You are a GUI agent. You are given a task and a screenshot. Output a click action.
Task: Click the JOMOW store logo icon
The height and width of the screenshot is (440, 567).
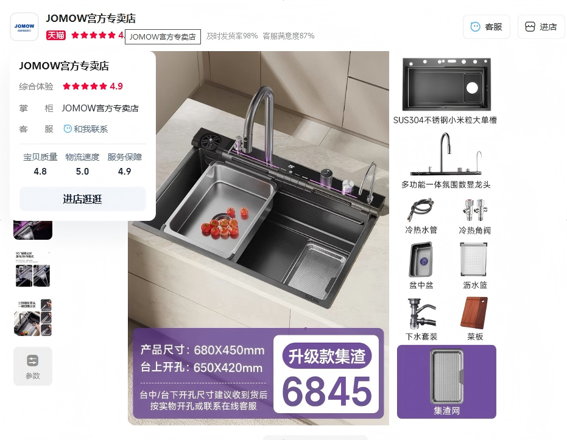coord(24,27)
